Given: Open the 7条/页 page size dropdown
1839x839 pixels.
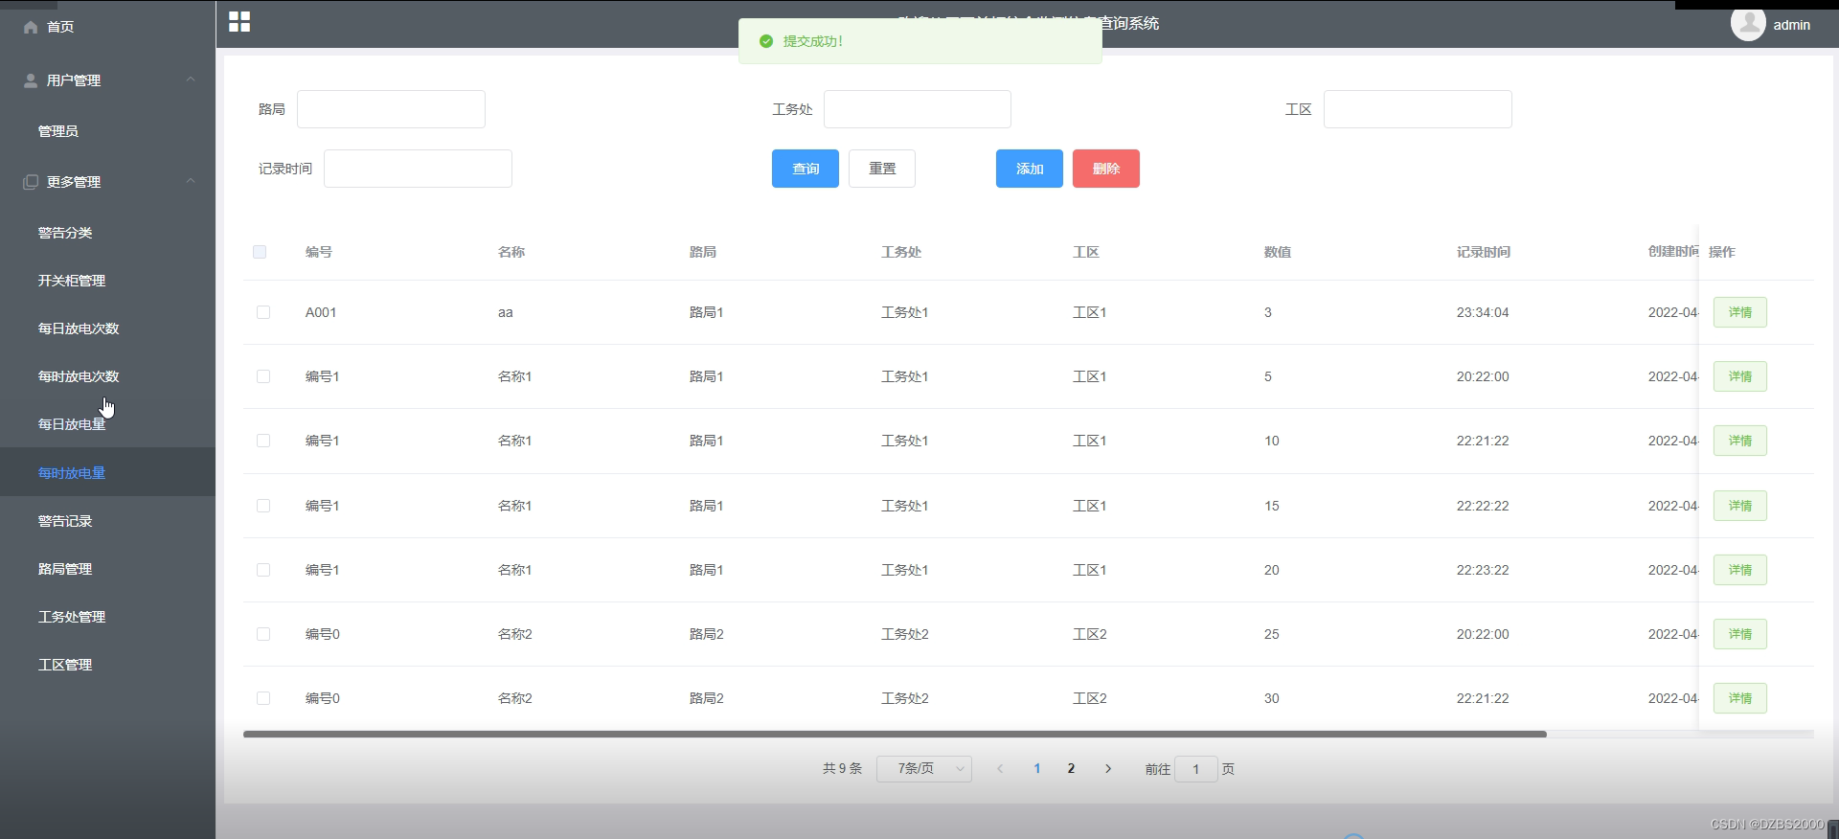Looking at the screenshot, I should 924,769.
